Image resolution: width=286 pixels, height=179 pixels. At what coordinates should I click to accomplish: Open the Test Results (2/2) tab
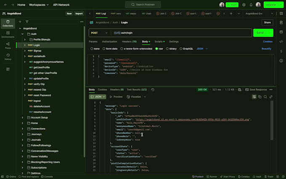click(x=137, y=89)
